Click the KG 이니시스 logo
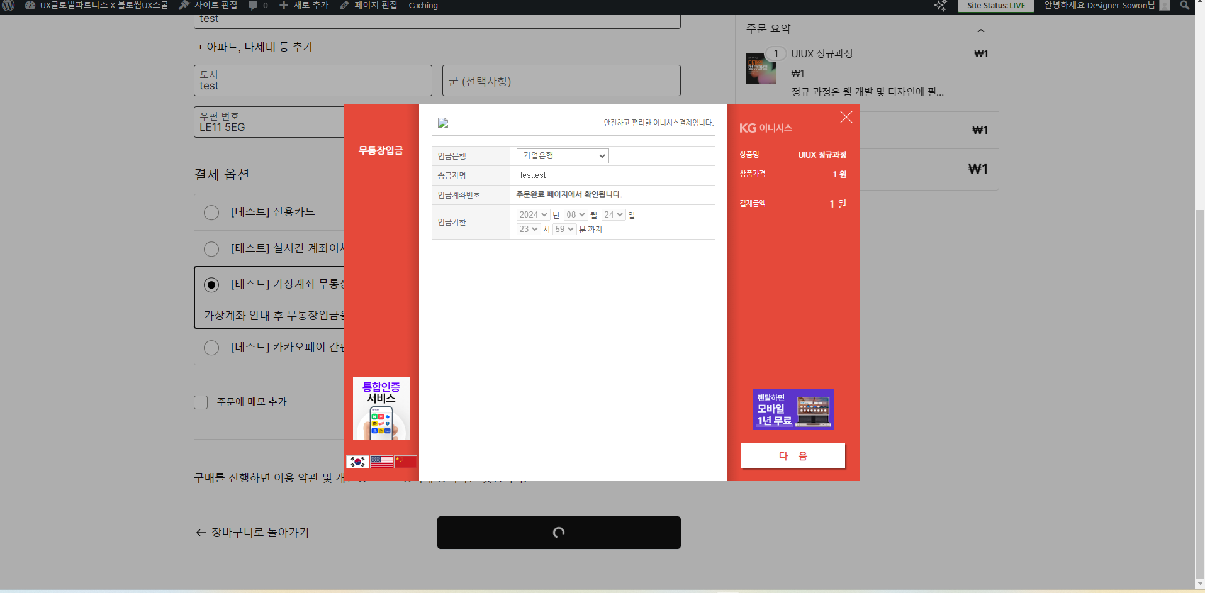The image size is (1205, 593). click(x=766, y=128)
